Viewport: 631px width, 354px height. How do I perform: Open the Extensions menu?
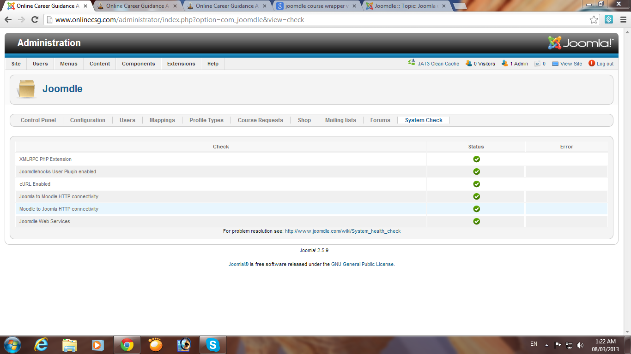pos(181,64)
